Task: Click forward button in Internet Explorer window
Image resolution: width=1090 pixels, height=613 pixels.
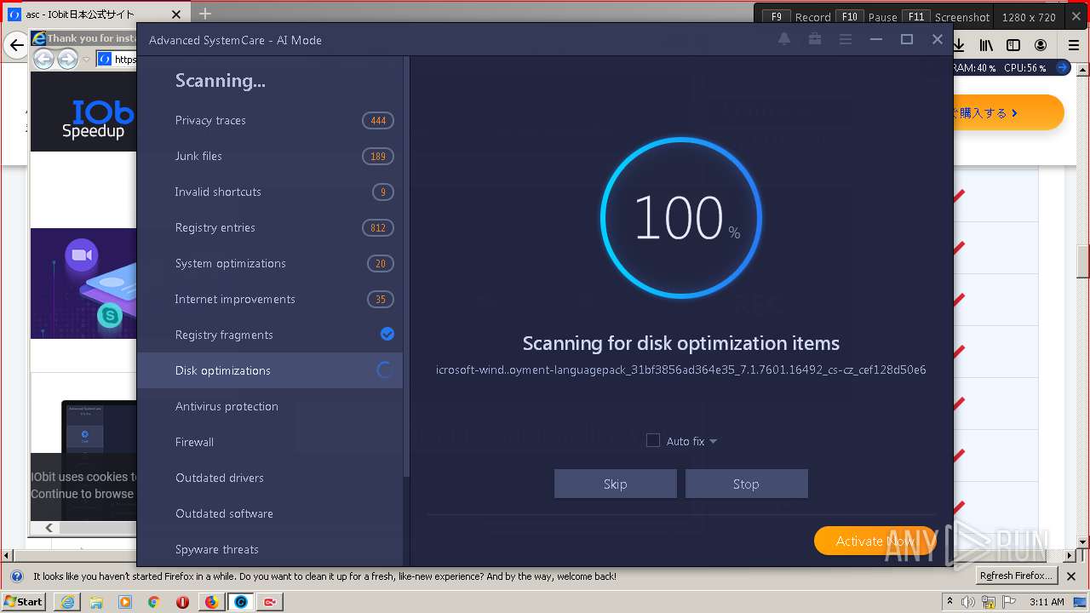Action: click(x=67, y=59)
